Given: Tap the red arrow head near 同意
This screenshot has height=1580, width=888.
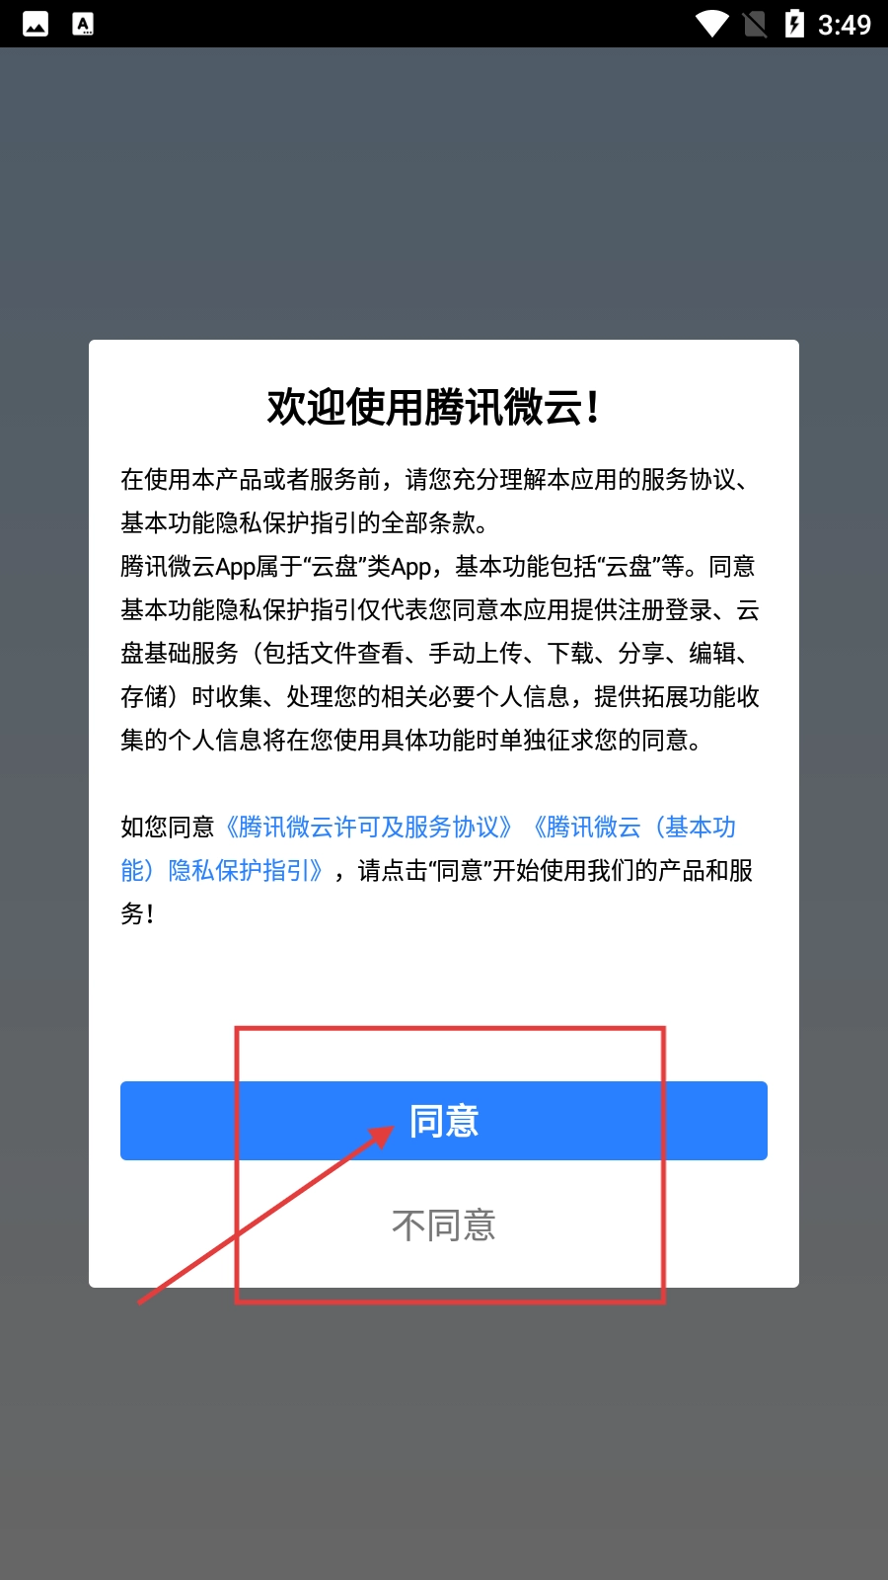Looking at the screenshot, I should click(x=380, y=1136).
